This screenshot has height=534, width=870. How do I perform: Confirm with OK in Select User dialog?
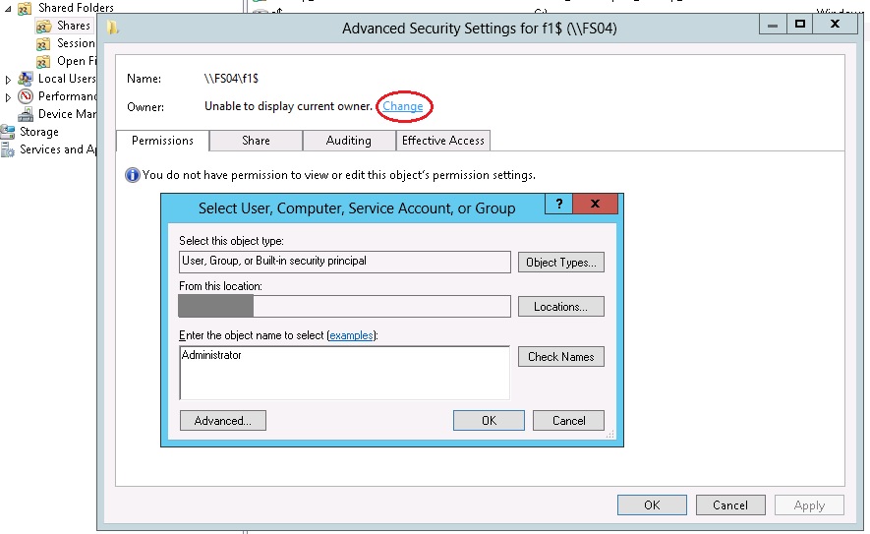(489, 420)
